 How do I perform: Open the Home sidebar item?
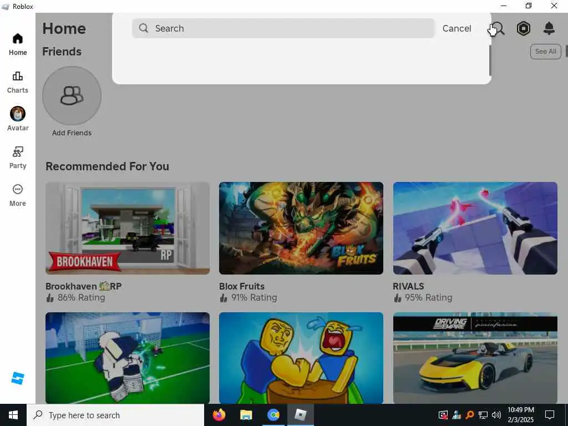click(18, 44)
